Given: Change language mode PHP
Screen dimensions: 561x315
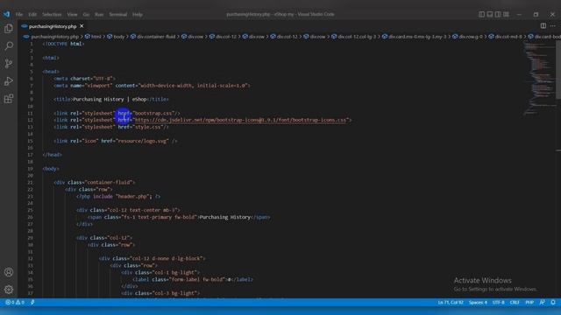Looking at the screenshot, I should tap(529, 302).
